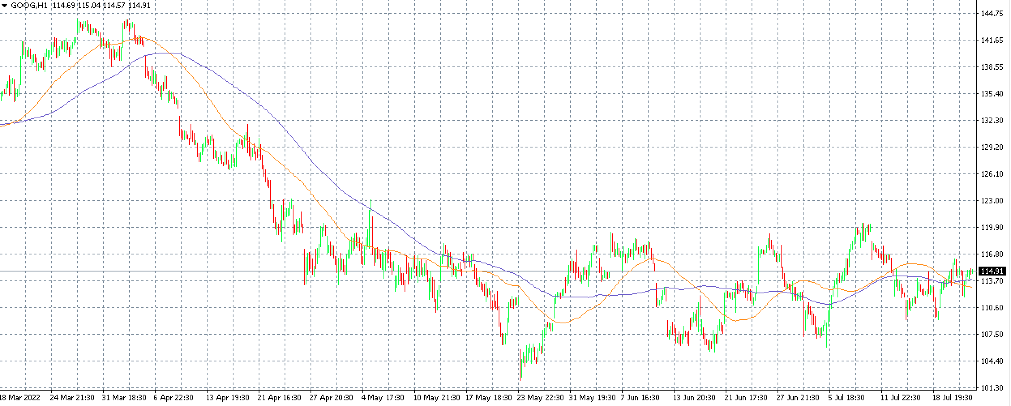Click the 110.60 price axis label
Viewport: 1011px width, 406px height.
click(x=992, y=308)
